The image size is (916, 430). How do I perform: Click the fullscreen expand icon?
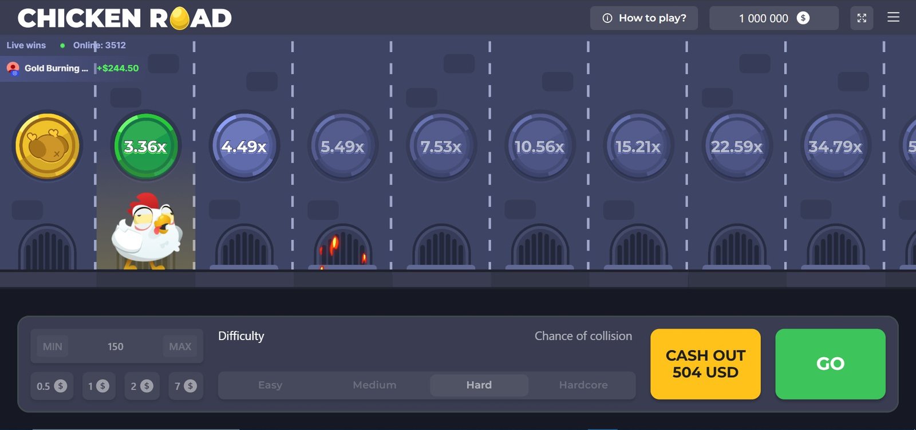pos(862,18)
